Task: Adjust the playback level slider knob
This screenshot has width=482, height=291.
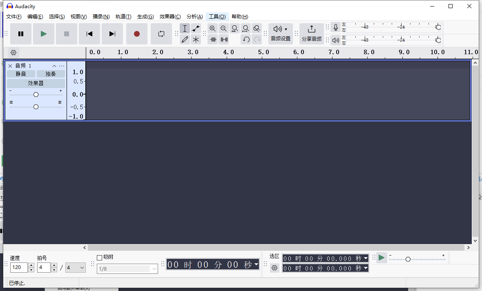Action: click(438, 40)
